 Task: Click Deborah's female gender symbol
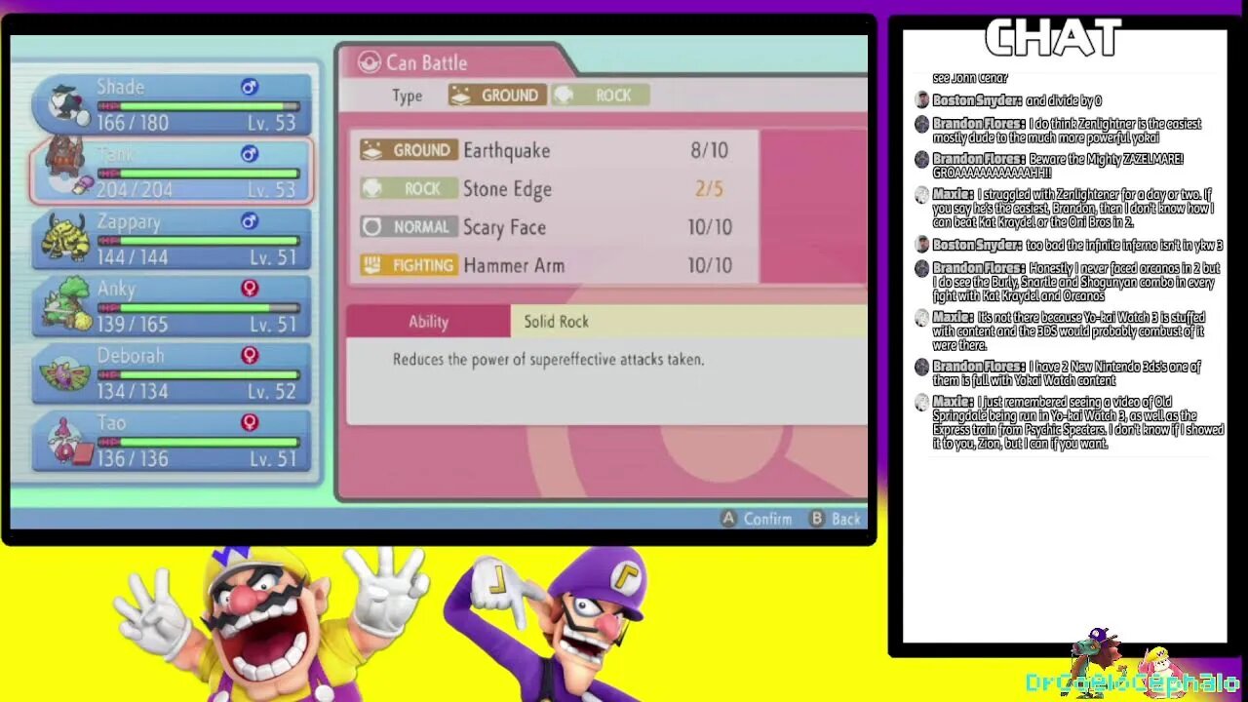pyautogui.click(x=250, y=356)
